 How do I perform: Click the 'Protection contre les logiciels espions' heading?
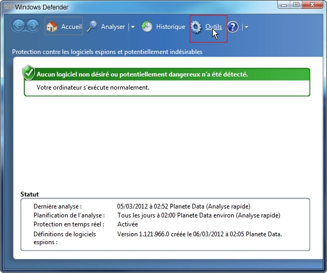(107, 52)
